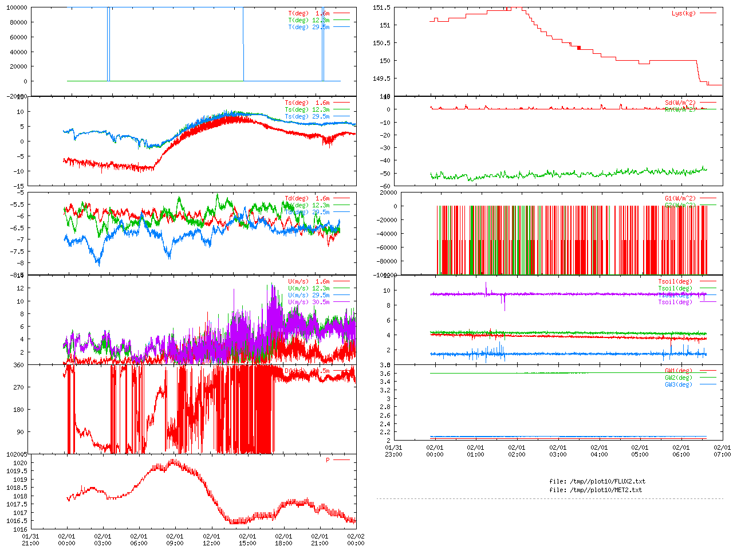Image resolution: width=733 pixels, height=550 pixels.
Task: Click the 02/01 03:00 tick label on right time axis
Action: click(558, 451)
